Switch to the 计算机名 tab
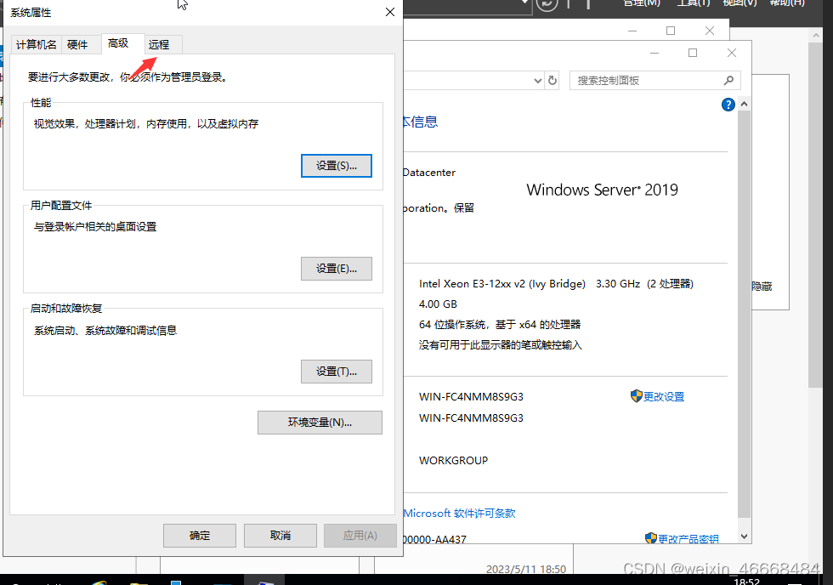The image size is (833, 585). click(x=36, y=44)
